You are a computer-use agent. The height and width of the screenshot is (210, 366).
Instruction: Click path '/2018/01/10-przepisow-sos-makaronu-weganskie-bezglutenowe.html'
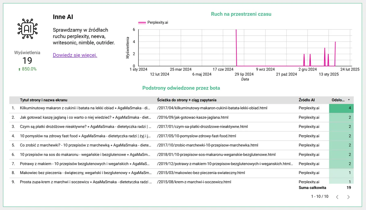pyautogui.click(x=216, y=155)
